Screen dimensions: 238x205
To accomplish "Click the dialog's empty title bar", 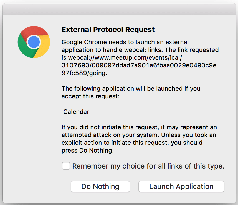I will coord(119,9).
